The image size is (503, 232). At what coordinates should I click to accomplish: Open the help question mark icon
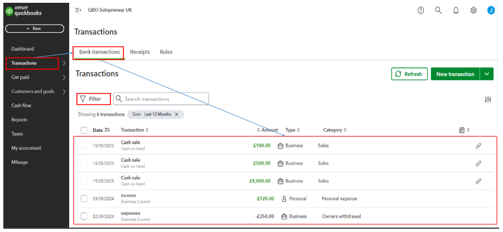click(421, 10)
